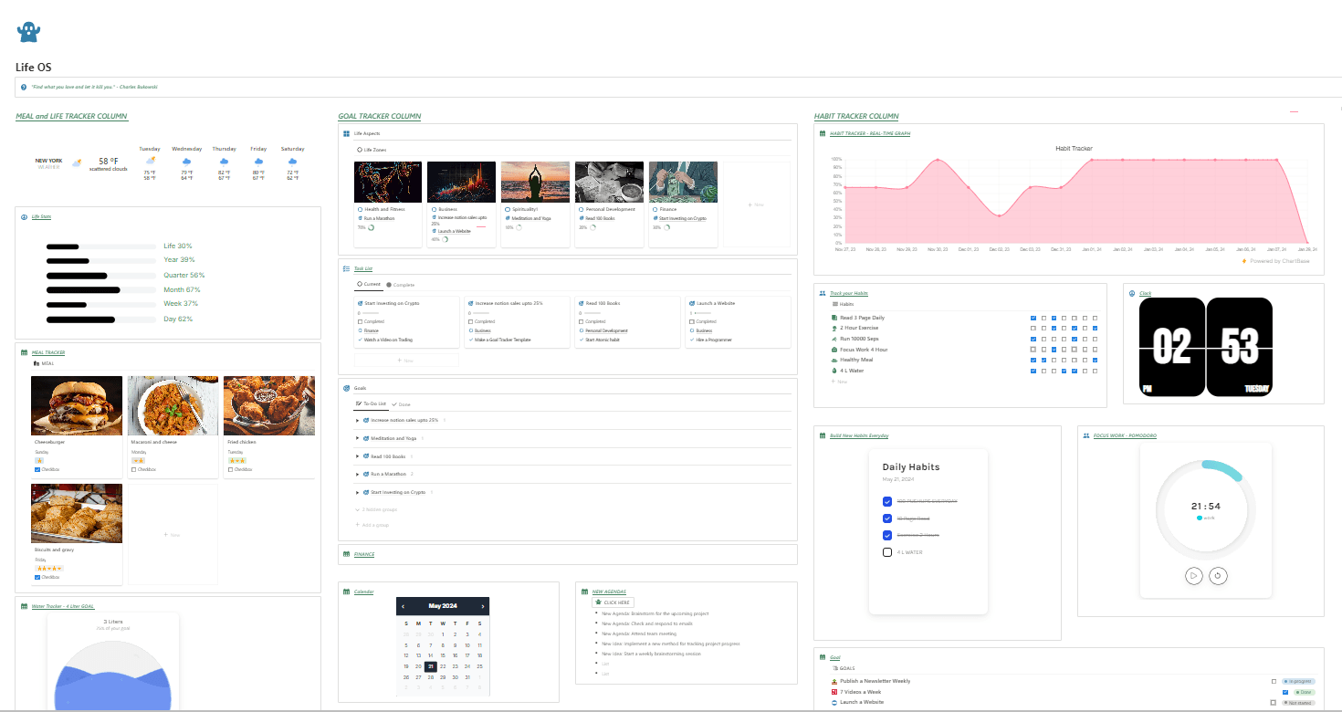Click the Task List checklist icon
This screenshot has width=1342, height=712.
347,268
